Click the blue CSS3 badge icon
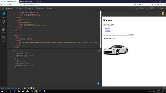The image size is (166, 93). (x=98, y=83)
